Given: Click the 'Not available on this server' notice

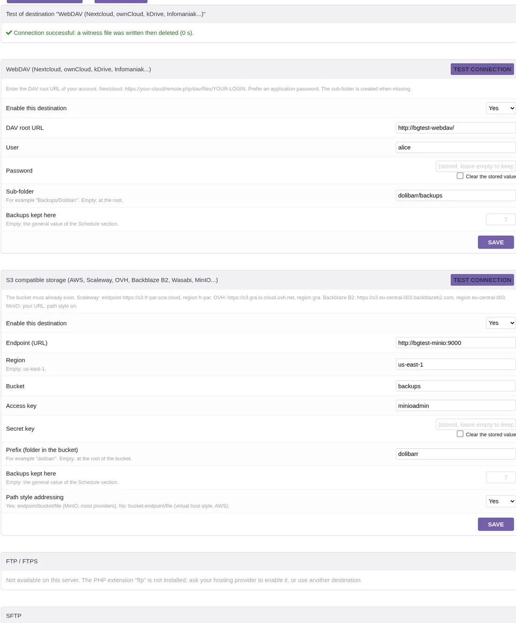Looking at the screenshot, I should 184,580.
